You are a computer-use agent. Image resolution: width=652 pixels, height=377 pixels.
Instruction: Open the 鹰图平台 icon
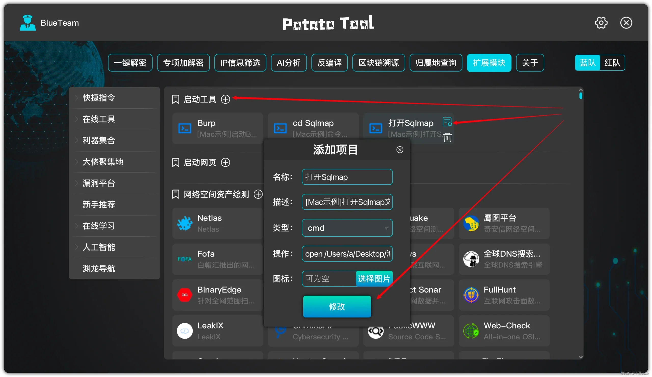471,224
